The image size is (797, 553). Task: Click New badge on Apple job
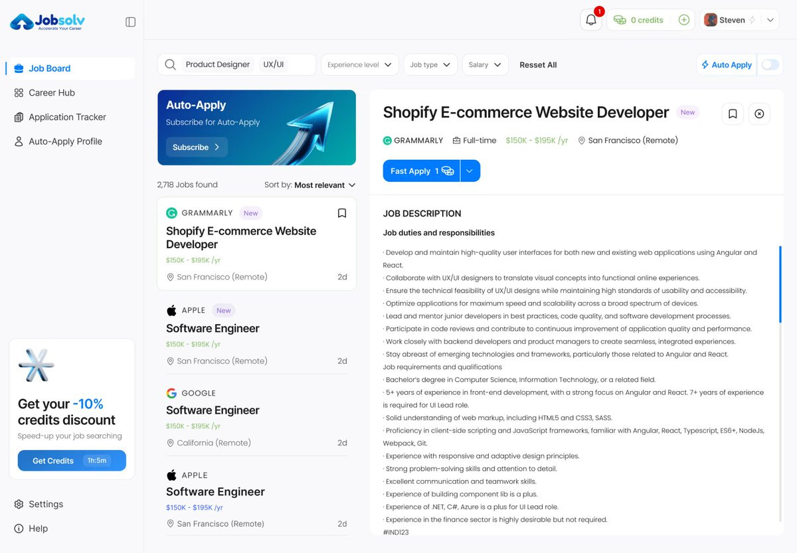224,310
